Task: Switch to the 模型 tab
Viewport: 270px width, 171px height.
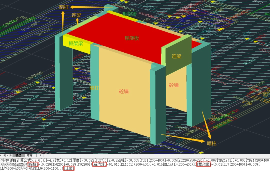Action: click(18, 155)
